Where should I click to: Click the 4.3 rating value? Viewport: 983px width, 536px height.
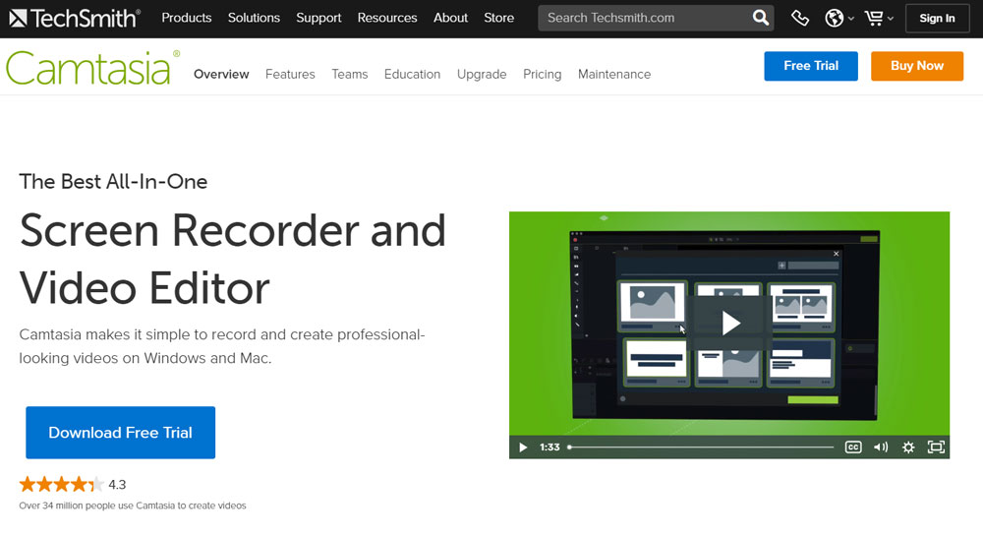click(117, 485)
